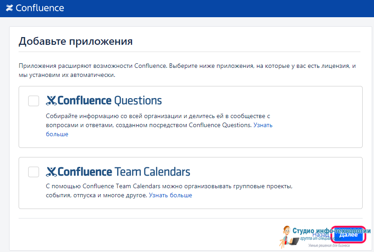The image size is (374, 252).
Task: Click the Confluence Team Calendars product icon
Action: coord(51,172)
